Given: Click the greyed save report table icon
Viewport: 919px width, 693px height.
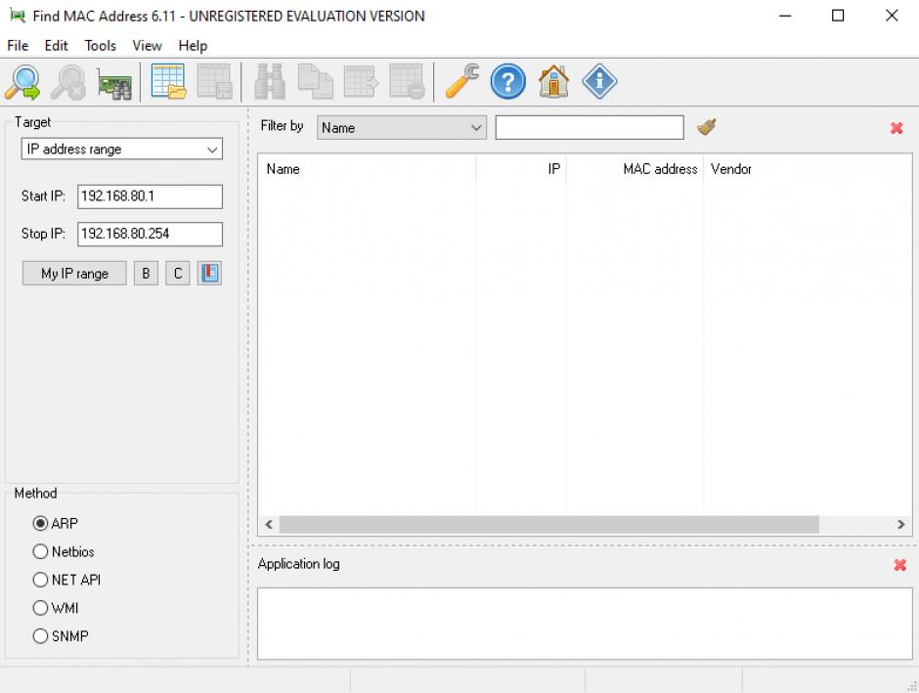Looking at the screenshot, I should point(214,81).
